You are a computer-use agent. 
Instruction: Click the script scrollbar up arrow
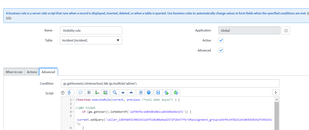[277, 99]
